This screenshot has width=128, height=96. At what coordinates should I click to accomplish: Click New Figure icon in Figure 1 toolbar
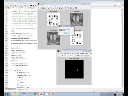click(x=39, y=8)
